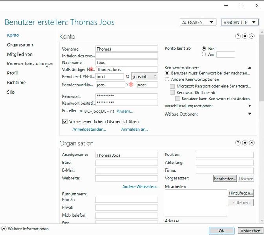Go to Mitglied von section
This screenshot has width=264, height=235.
[x=20, y=54]
